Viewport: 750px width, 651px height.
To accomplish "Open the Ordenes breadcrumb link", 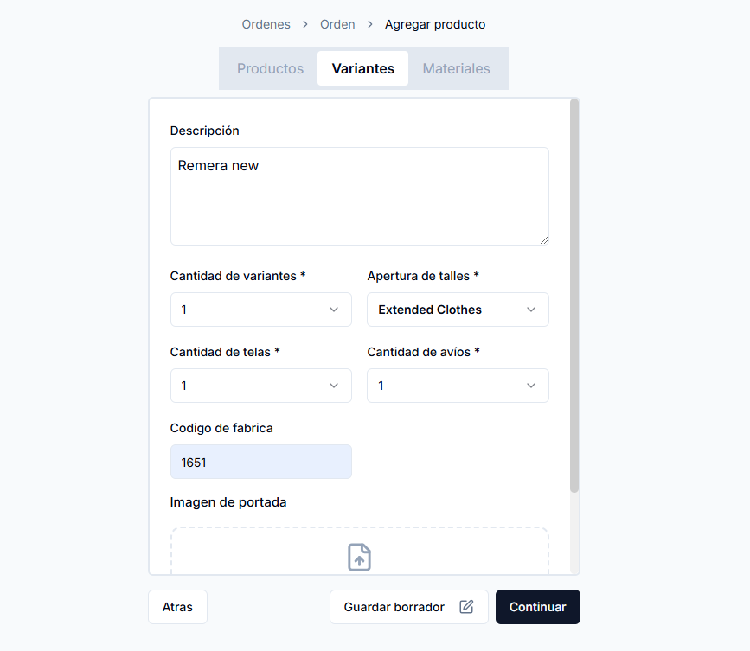I will (x=266, y=24).
